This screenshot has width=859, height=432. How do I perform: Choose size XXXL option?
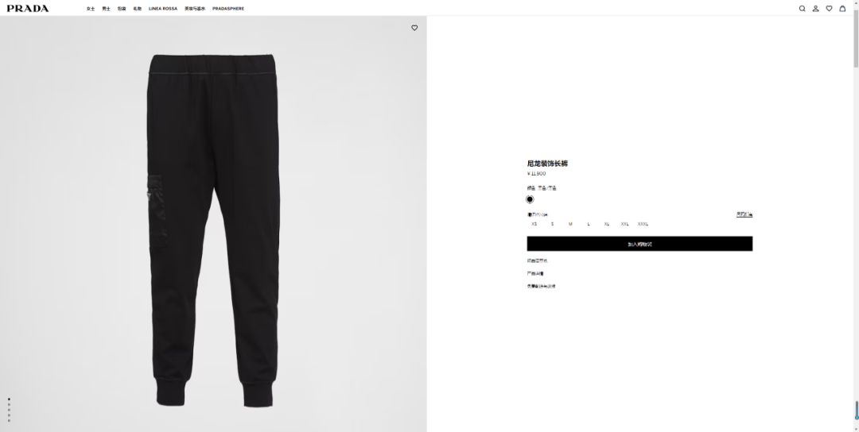click(x=643, y=224)
